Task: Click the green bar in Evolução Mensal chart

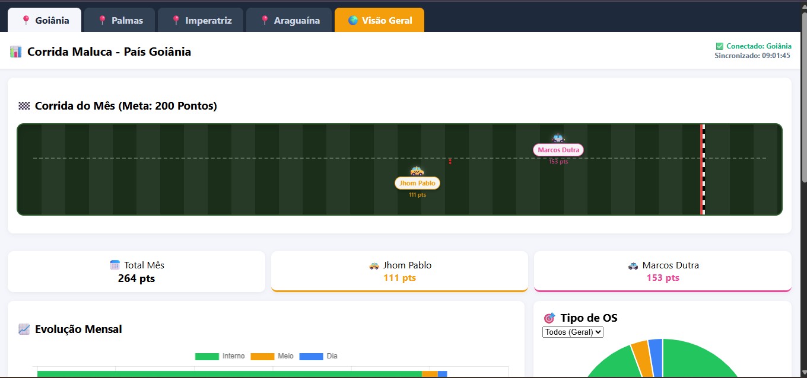Action: tap(229, 374)
